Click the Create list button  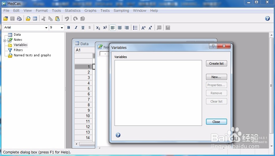[216, 63]
